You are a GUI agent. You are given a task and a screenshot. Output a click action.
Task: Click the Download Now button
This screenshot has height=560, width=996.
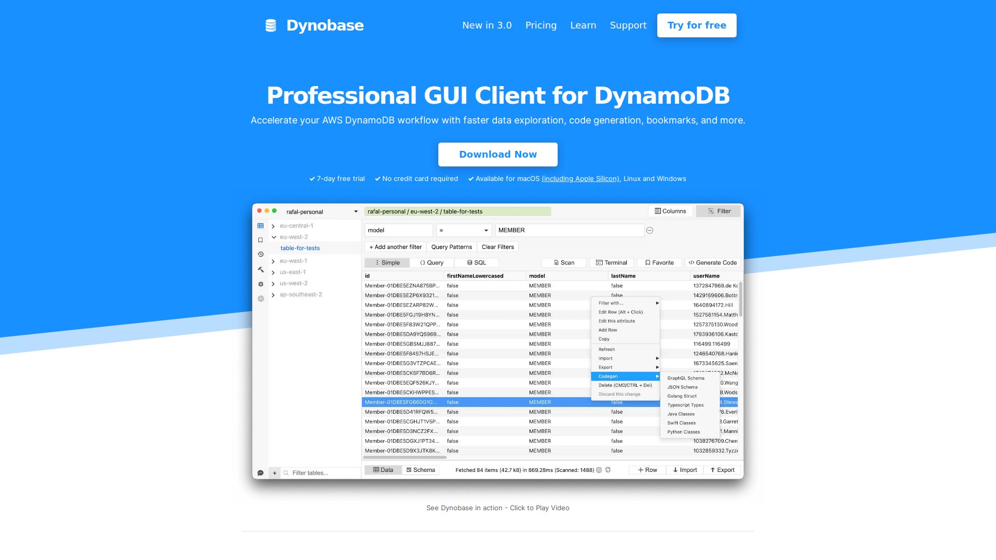point(498,155)
